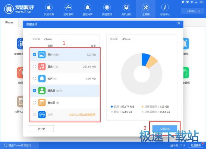Click the www.i4.cn website text

click(x=23, y=12)
